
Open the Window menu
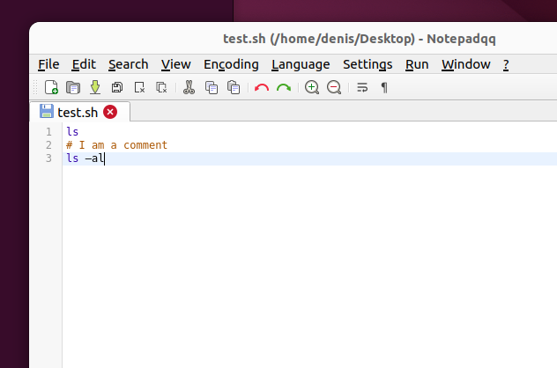(466, 64)
